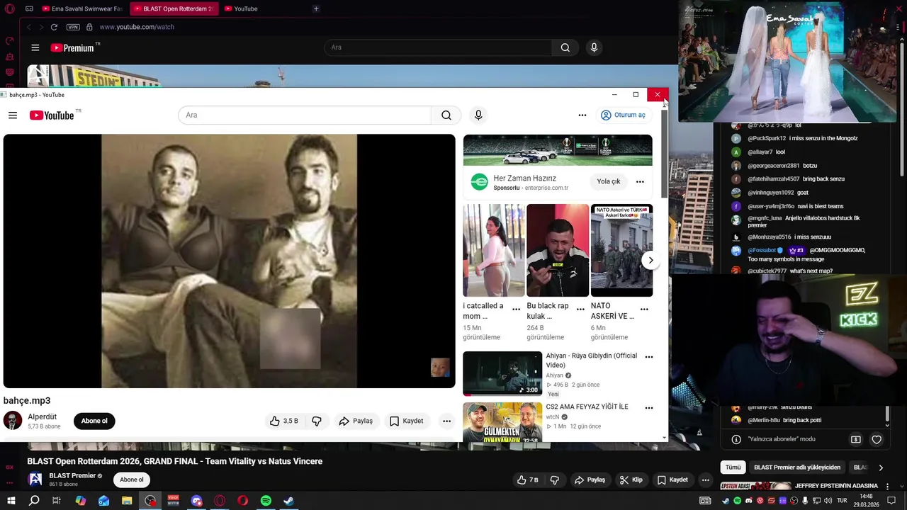This screenshot has height=510, width=907.
Task: Open CS2 AMA FEYYAZ YİĞİT video thumbnail
Action: [x=502, y=422]
